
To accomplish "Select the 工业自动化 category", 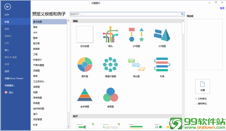I will coord(39,81).
